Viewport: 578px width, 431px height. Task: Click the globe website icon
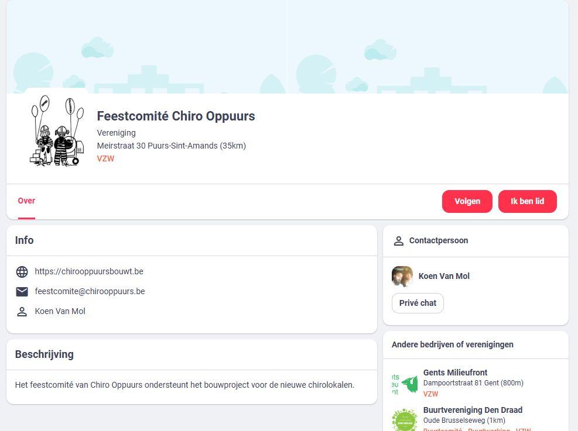[22, 272]
